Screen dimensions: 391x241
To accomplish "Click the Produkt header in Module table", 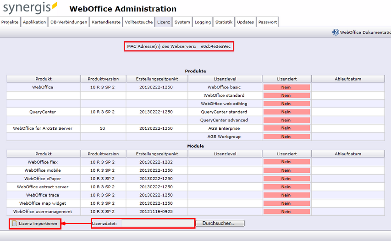I will [x=44, y=154].
